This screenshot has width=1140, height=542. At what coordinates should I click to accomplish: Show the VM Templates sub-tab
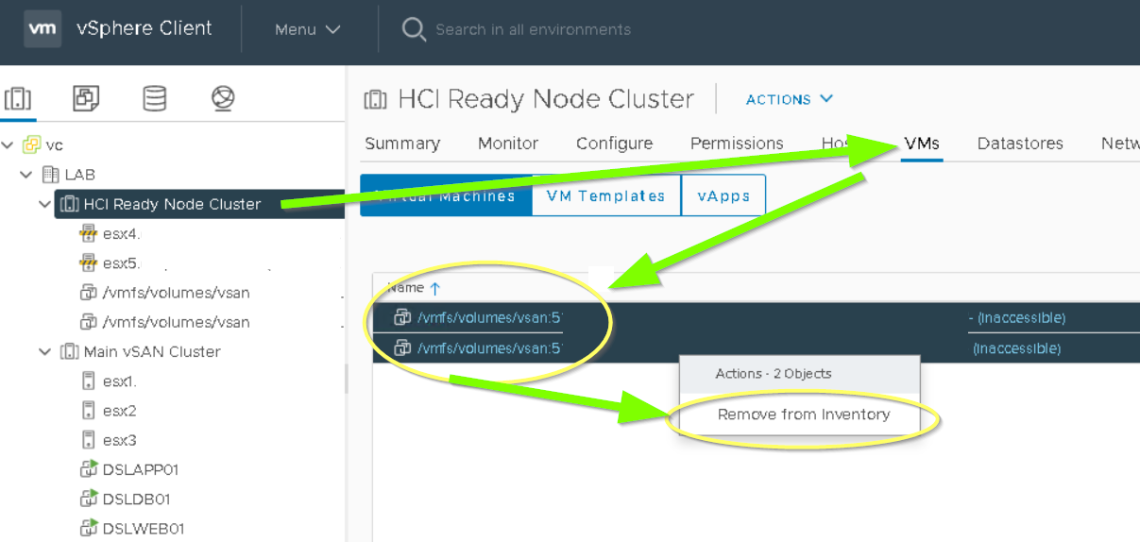(x=606, y=195)
